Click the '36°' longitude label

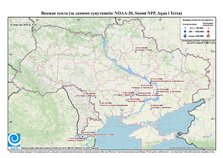(160, 20)
